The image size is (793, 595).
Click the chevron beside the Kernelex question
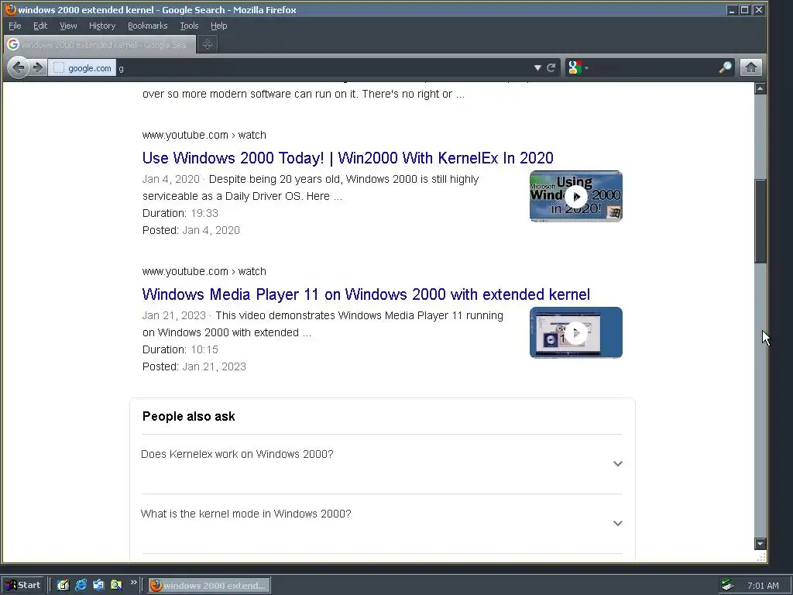tap(617, 463)
